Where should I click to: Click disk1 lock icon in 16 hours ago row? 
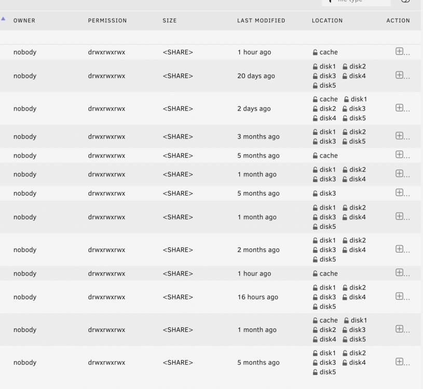pyautogui.click(x=315, y=288)
